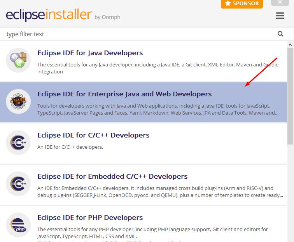Select Eclipse IDE for Java Developers title
This screenshot has width=294, height=242.
pos(90,53)
